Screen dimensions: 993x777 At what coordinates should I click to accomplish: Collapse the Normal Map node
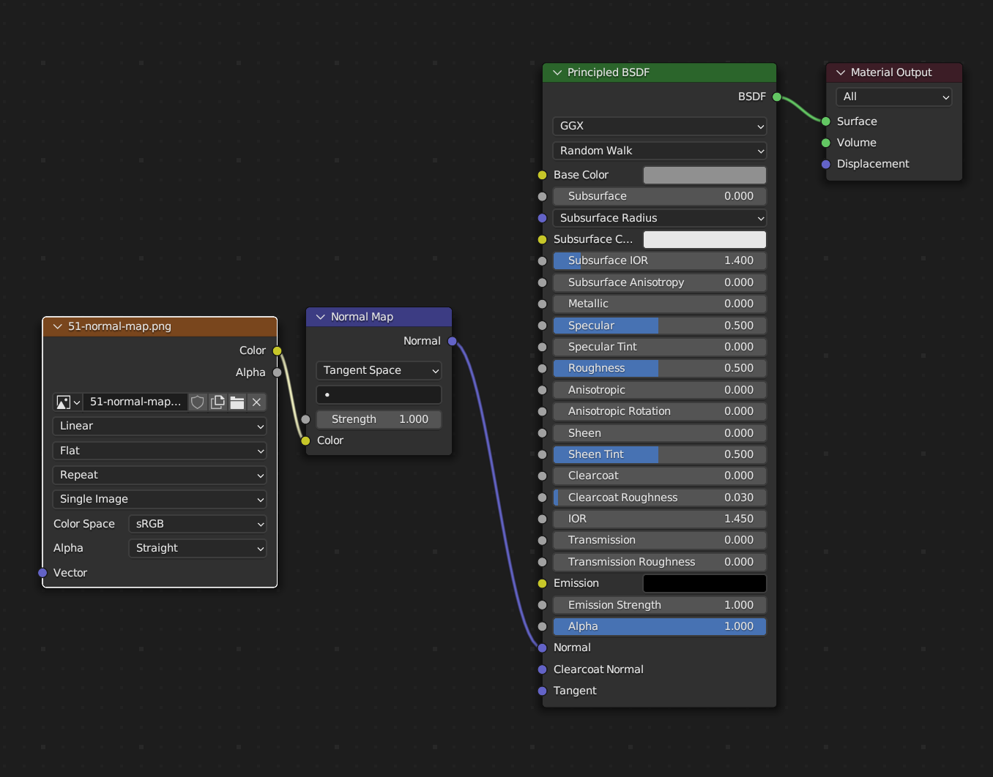click(x=320, y=317)
